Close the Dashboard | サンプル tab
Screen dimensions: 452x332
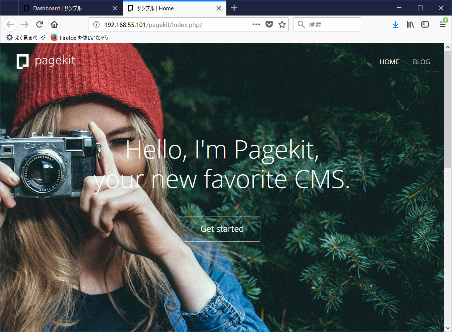[115, 8]
